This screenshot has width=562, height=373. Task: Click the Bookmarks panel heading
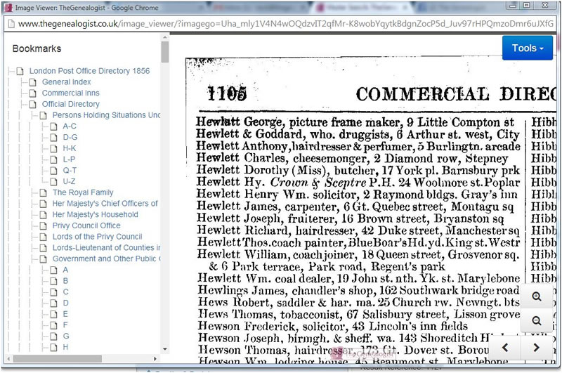37,48
